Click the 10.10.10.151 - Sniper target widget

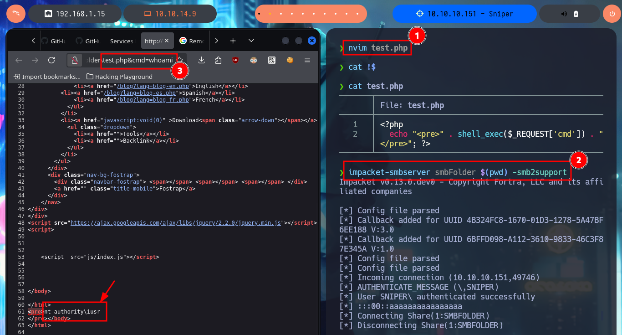(464, 14)
